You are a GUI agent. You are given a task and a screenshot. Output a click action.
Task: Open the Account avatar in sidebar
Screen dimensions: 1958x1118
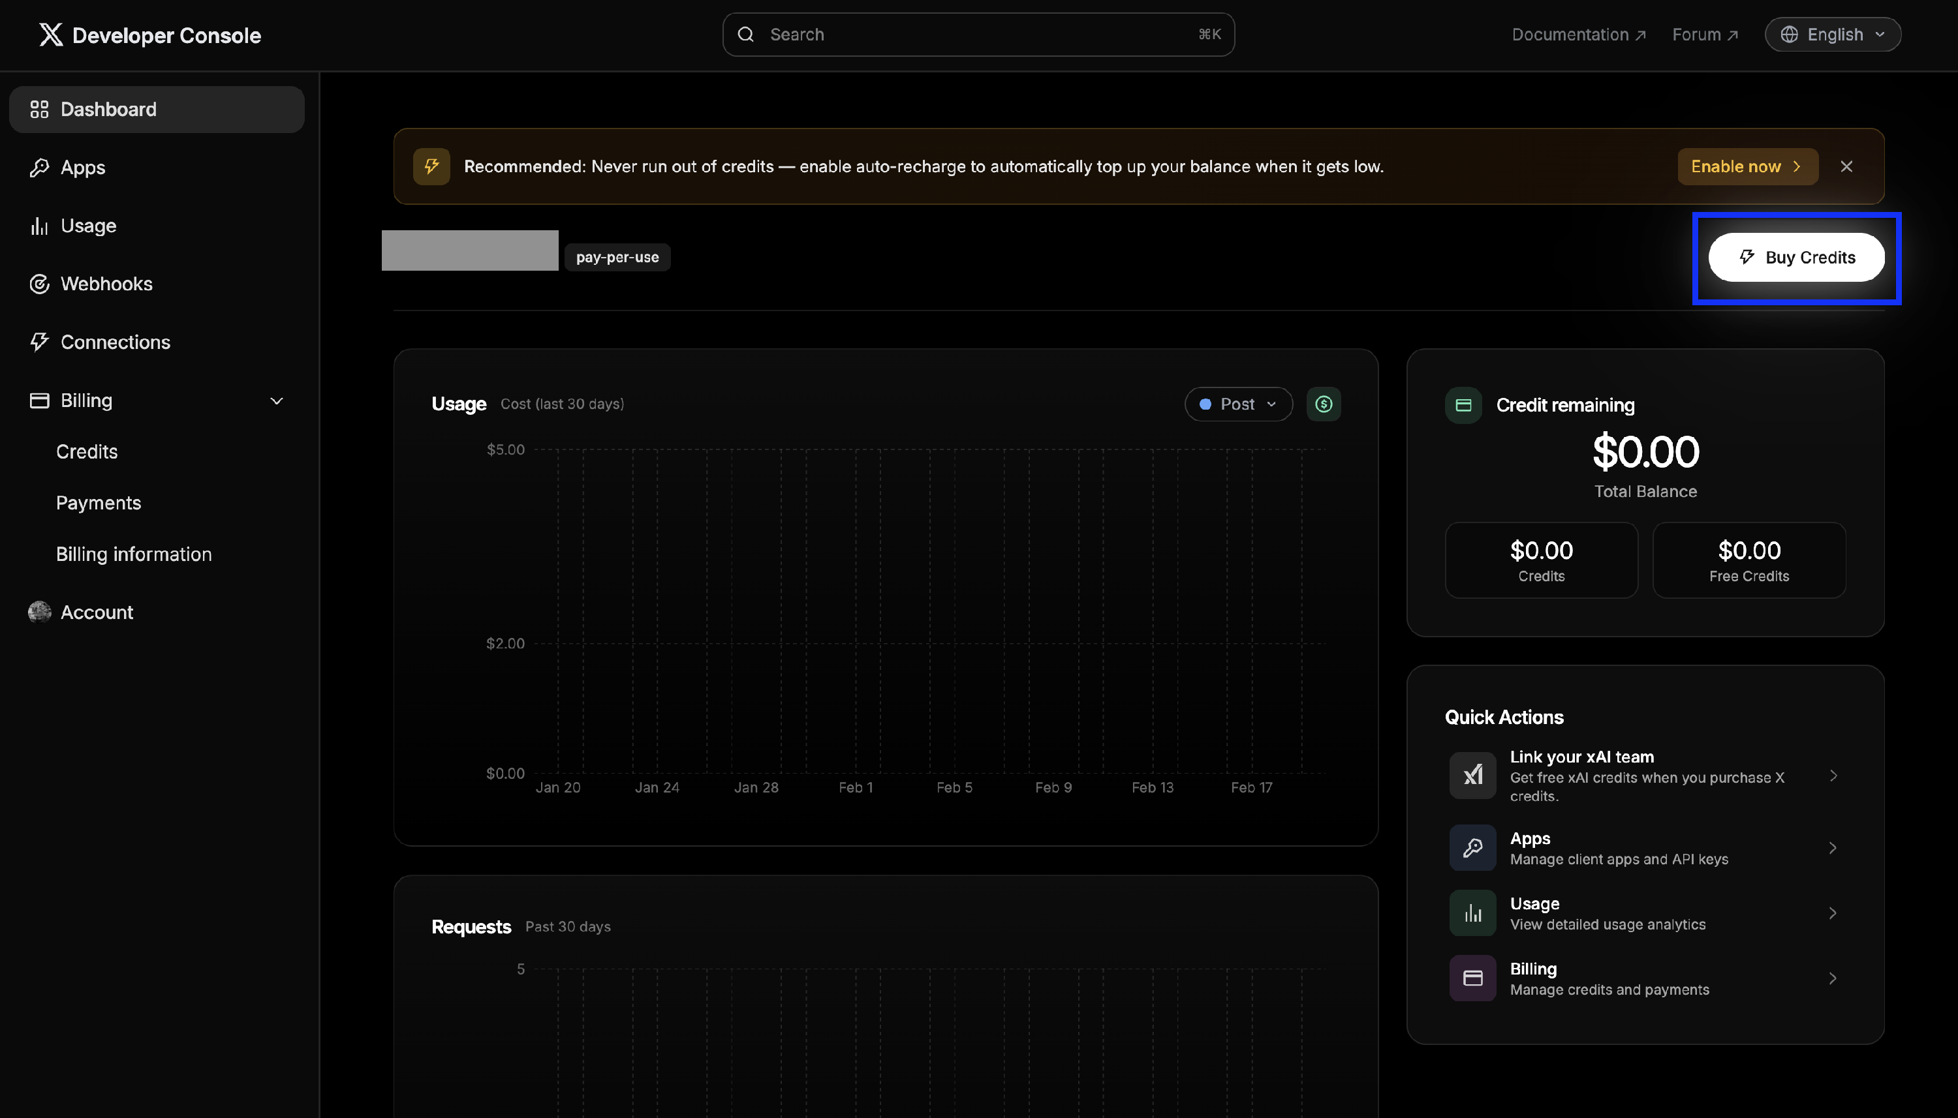[39, 612]
